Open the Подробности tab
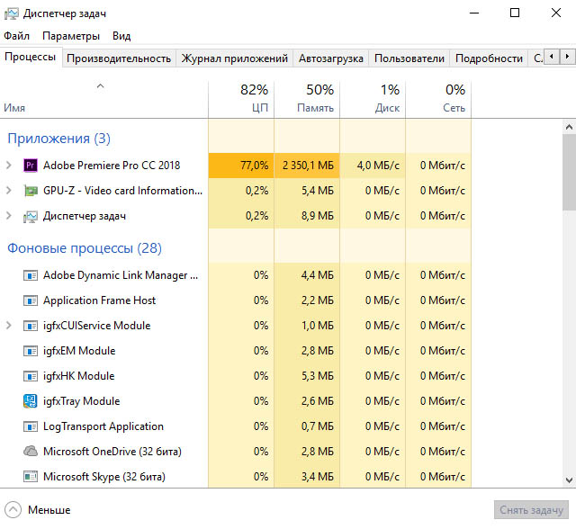This screenshot has width=576, height=529. pos(489,58)
